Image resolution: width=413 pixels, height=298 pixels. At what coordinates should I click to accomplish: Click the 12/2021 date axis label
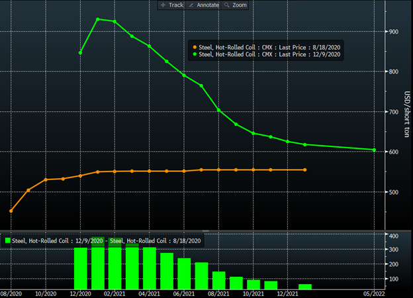point(287,293)
